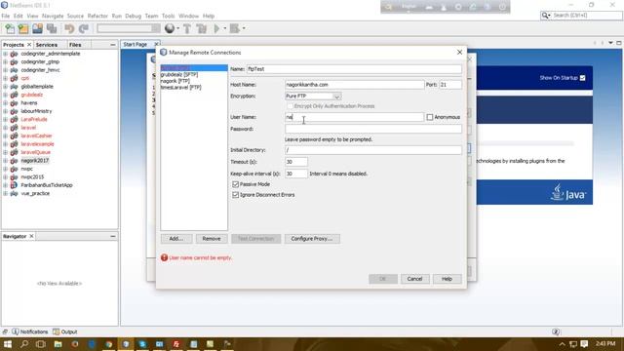Open the File menu

[6, 16]
